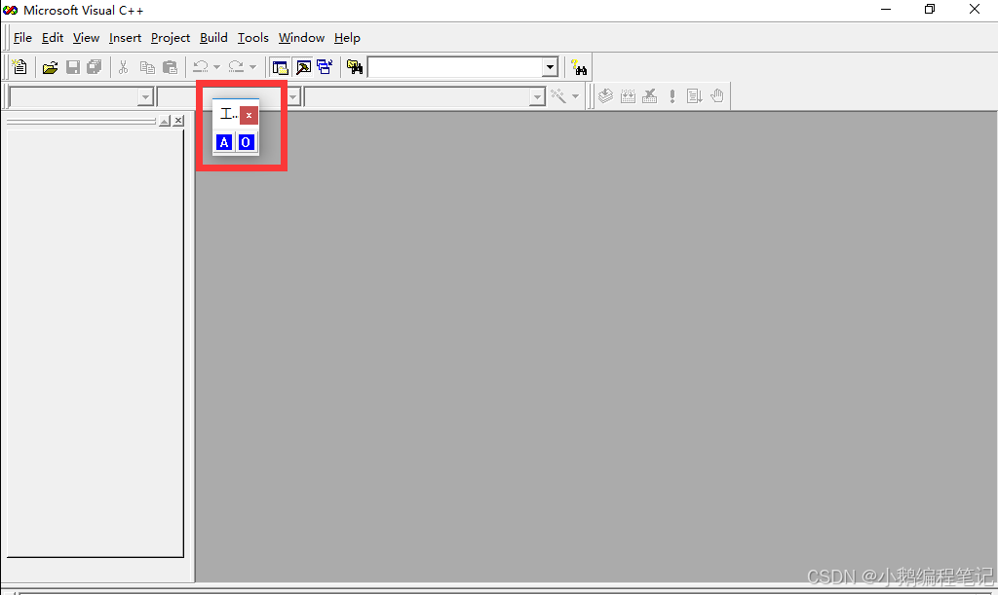Close the small floating toolbar
The image size is (998, 595).
pos(249,115)
